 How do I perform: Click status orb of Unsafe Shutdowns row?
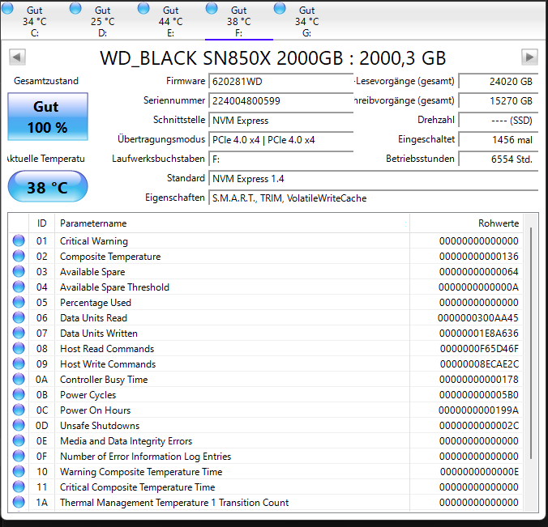pyautogui.click(x=19, y=425)
